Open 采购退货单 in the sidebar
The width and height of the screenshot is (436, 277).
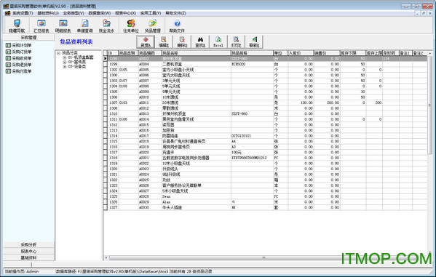[19, 65]
